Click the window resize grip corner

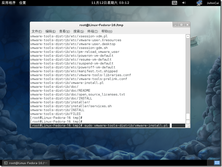(x=189, y=126)
